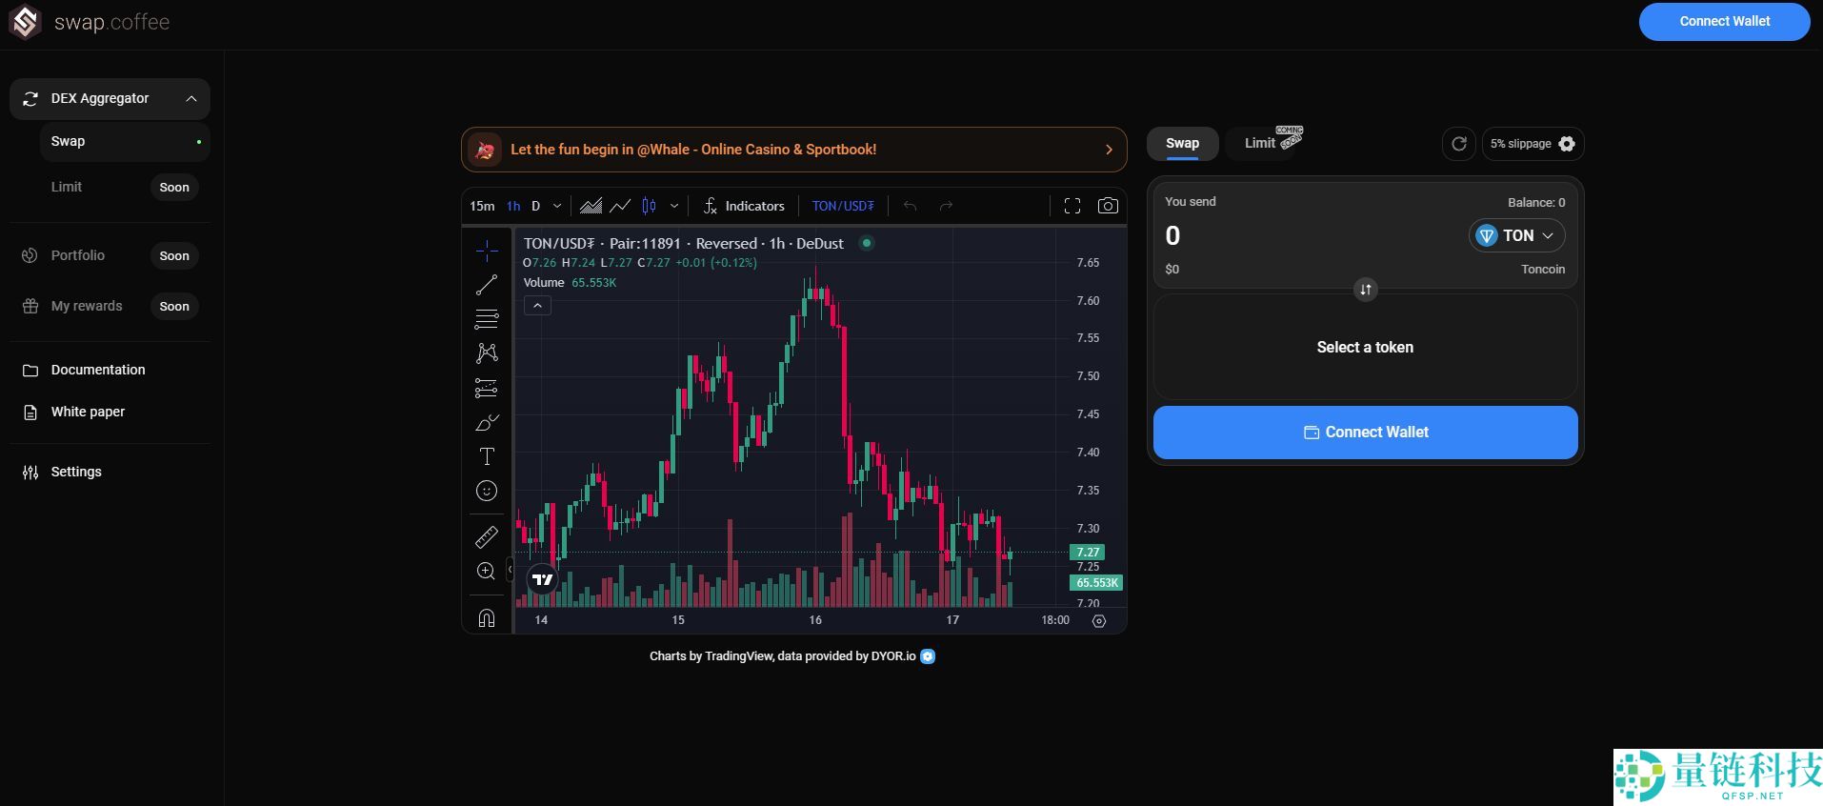Click the blue Connect Wallet button in swap panel
1823x806 pixels.
(1365, 433)
